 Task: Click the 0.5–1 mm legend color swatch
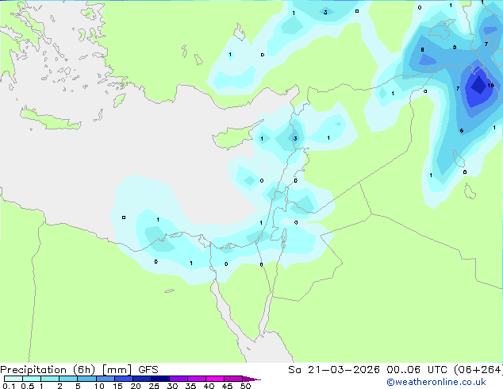pos(32,379)
